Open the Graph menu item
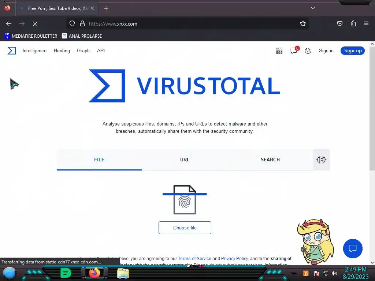Screen dimensions: 375x281 point(83,50)
